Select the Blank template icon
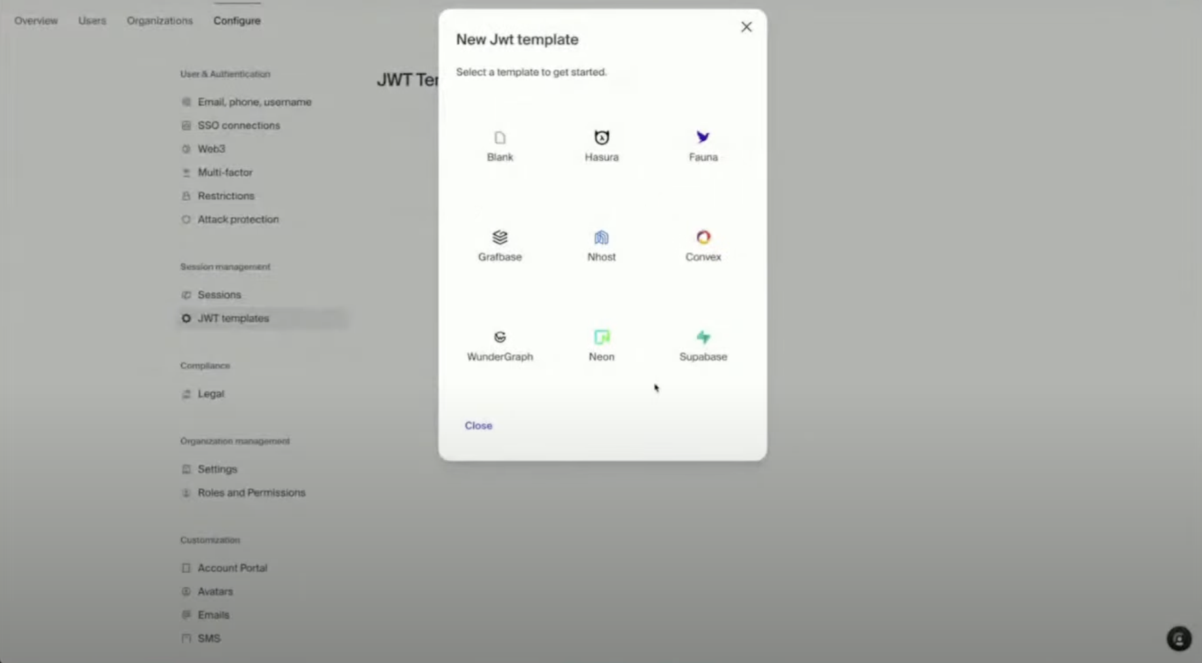 (x=500, y=137)
